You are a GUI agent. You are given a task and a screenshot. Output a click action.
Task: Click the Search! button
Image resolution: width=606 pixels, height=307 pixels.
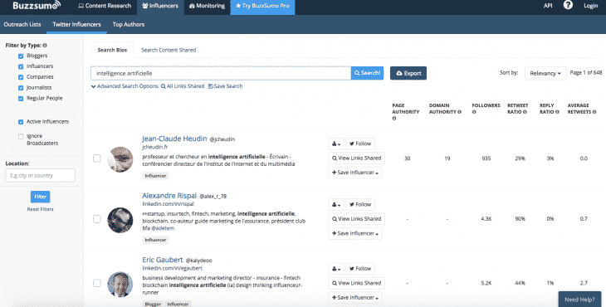(x=367, y=73)
